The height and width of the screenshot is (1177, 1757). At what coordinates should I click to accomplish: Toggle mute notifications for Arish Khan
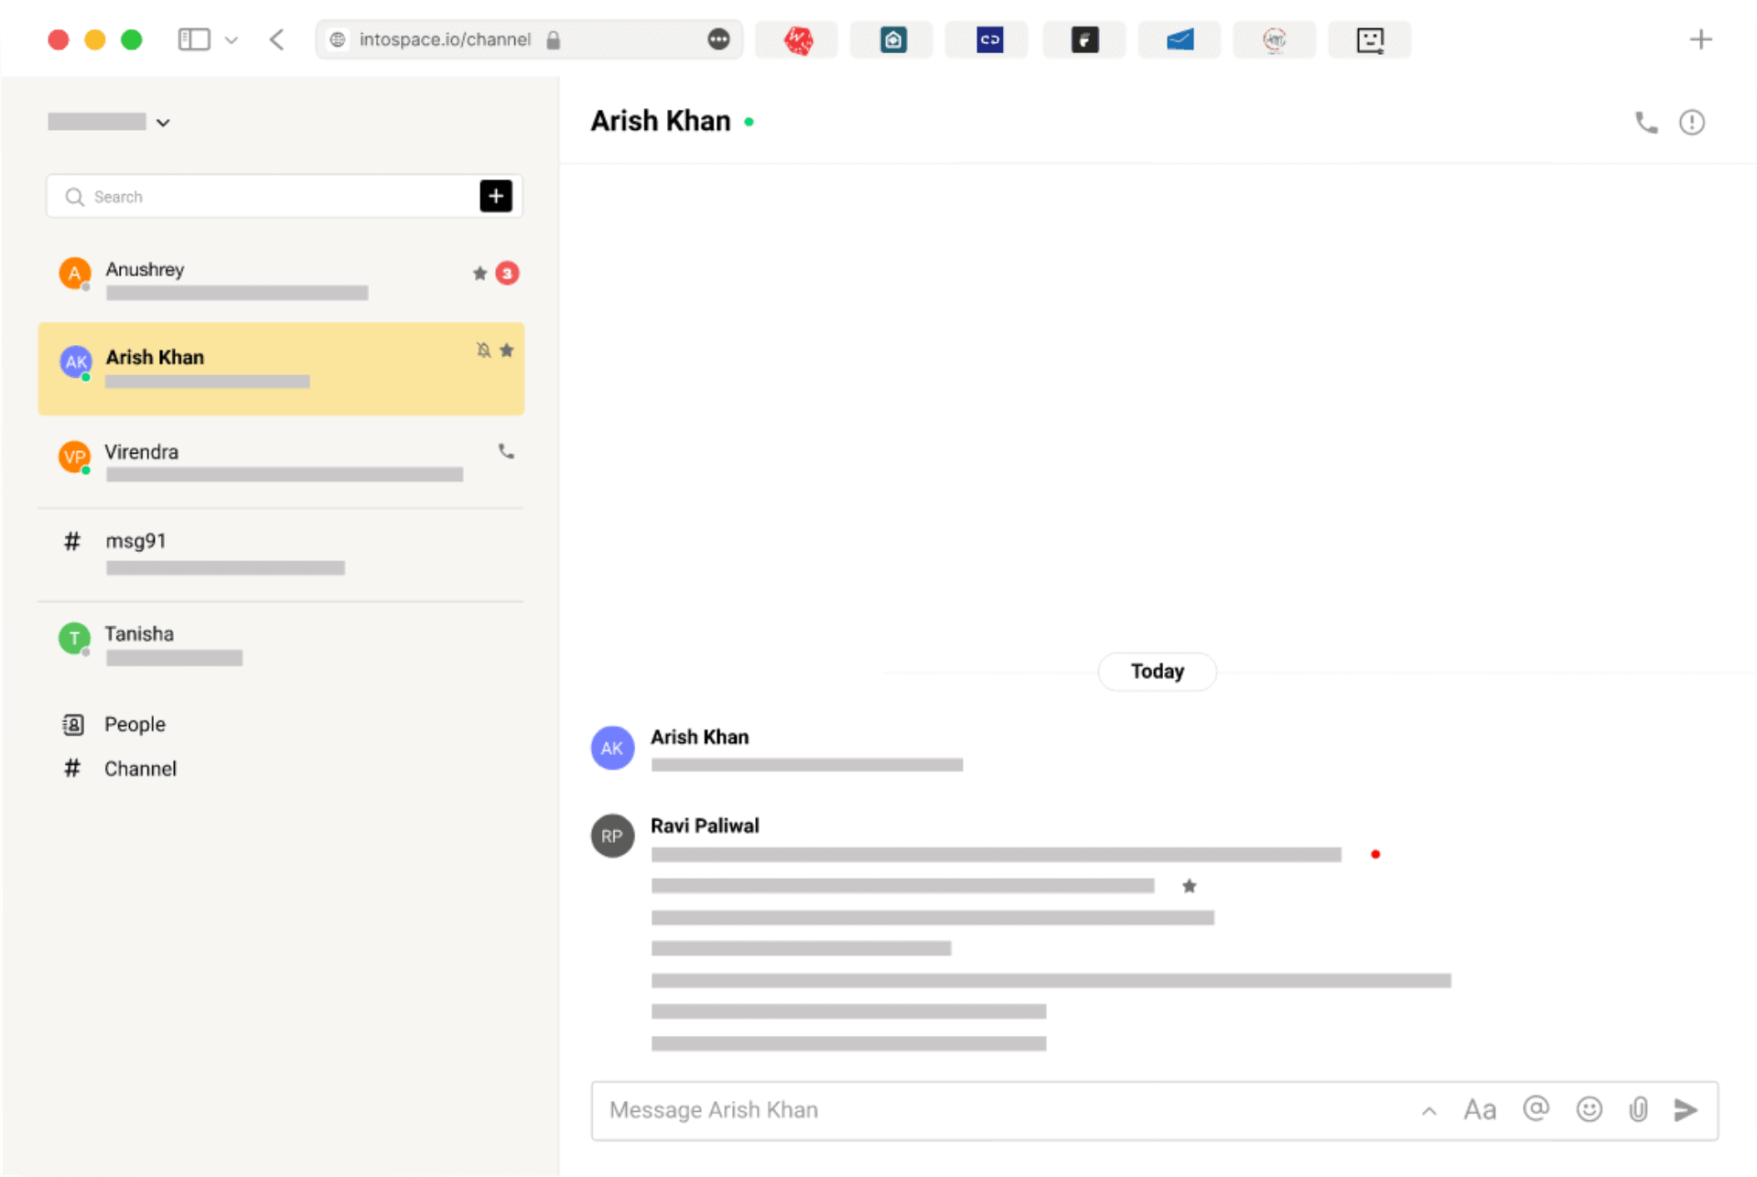[483, 350]
